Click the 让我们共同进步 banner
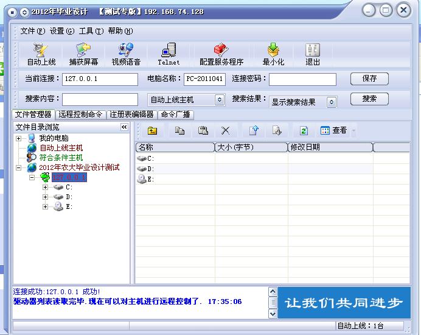The height and width of the screenshot is (335, 421). [344, 303]
